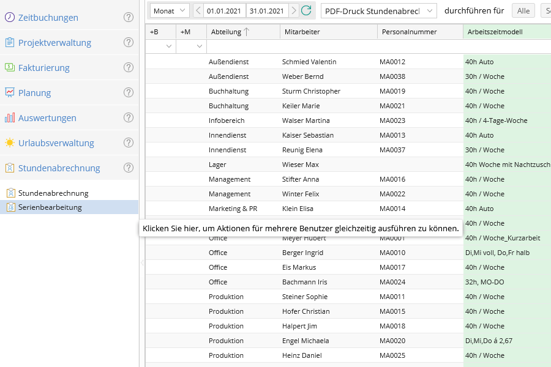551x367 pixels.
Task: Open the Monat period dropdown
Action: 170,10
